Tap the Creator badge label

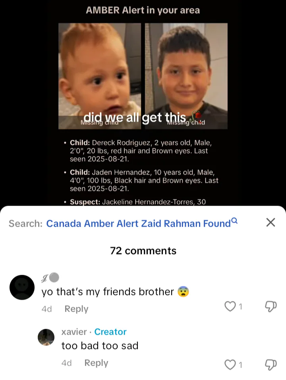[110, 332]
